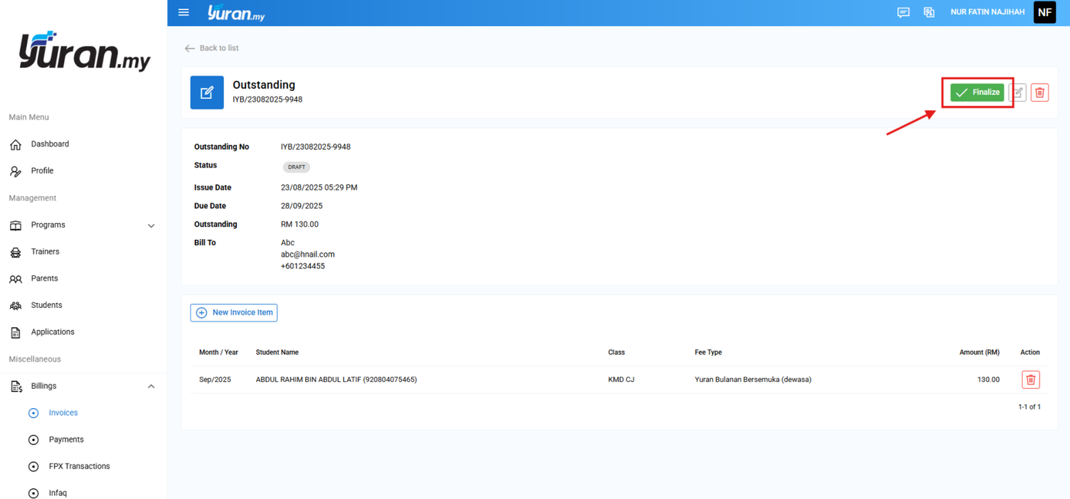Delete the outstanding invoice with the top trash icon
Viewport: 1070px width, 499px height.
(1039, 92)
